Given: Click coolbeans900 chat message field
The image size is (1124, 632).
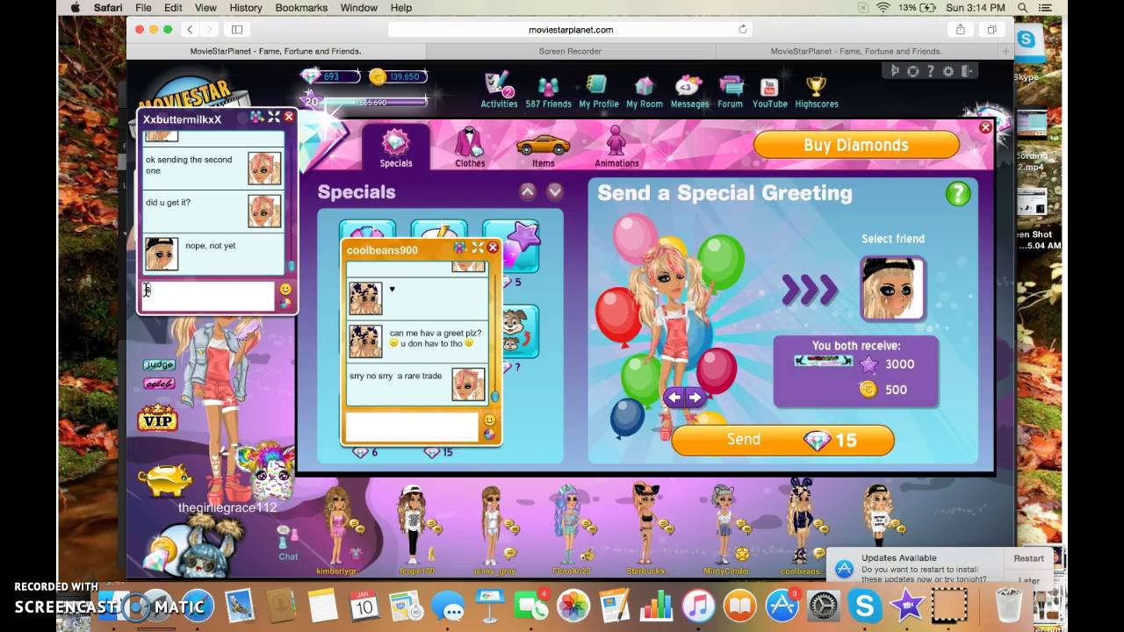Looking at the screenshot, I should tap(412, 427).
